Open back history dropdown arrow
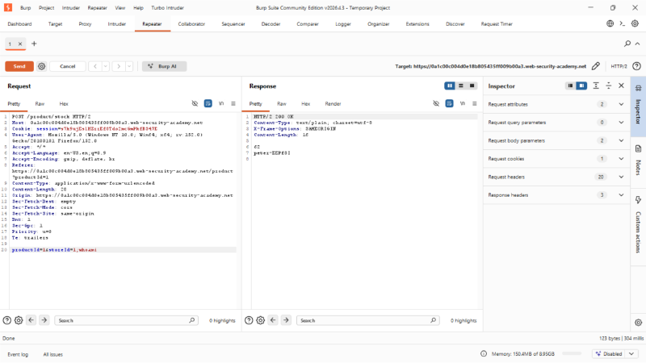Viewport: 646px width, 363px height. click(106, 66)
